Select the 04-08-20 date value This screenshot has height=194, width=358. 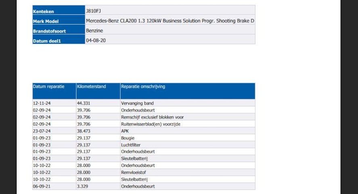point(96,40)
